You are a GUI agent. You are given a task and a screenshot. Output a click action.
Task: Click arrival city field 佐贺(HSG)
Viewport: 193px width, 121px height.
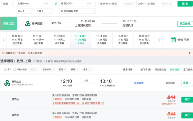(78, 4)
